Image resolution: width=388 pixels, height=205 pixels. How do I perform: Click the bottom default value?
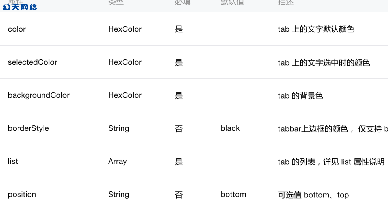coord(233,194)
